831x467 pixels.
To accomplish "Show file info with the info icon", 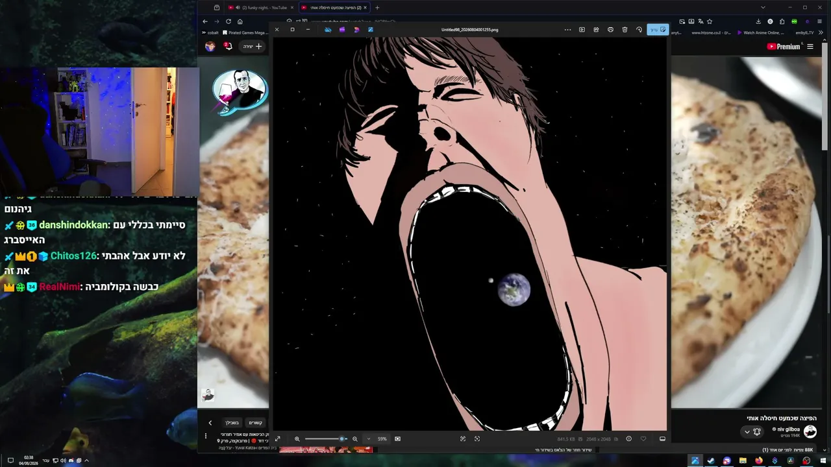I will tap(628, 439).
